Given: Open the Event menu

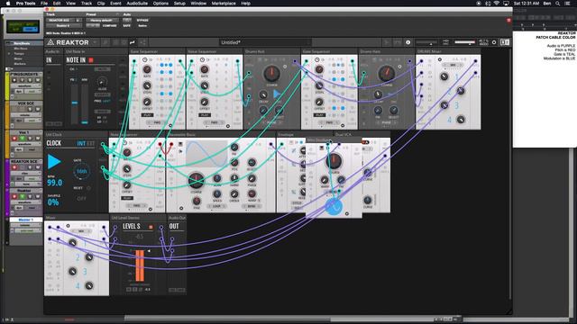Looking at the screenshot, I should 115,4.
